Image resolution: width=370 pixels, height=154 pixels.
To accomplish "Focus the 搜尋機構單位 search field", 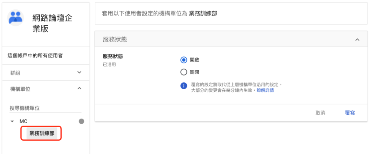I will pyautogui.click(x=46, y=108).
